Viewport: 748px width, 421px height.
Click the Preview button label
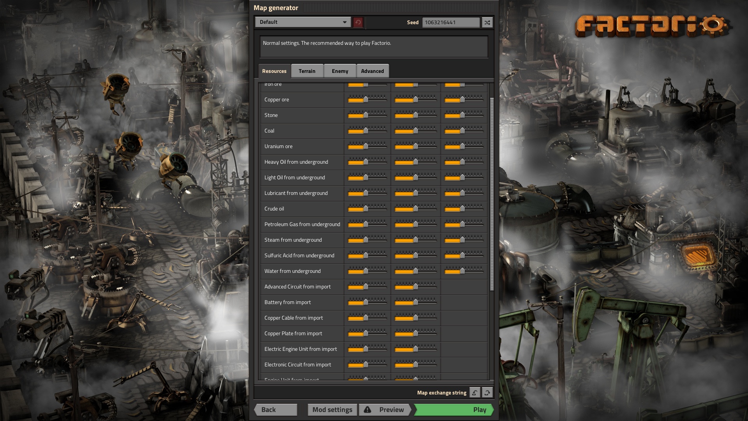click(391, 410)
